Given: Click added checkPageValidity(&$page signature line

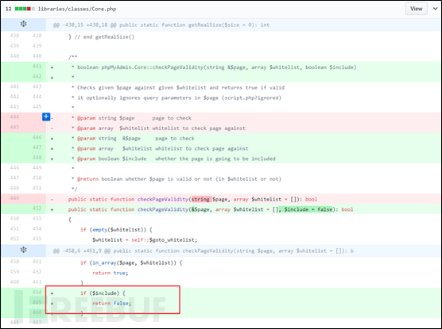Looking at the screenshot, I should [211, 209].
